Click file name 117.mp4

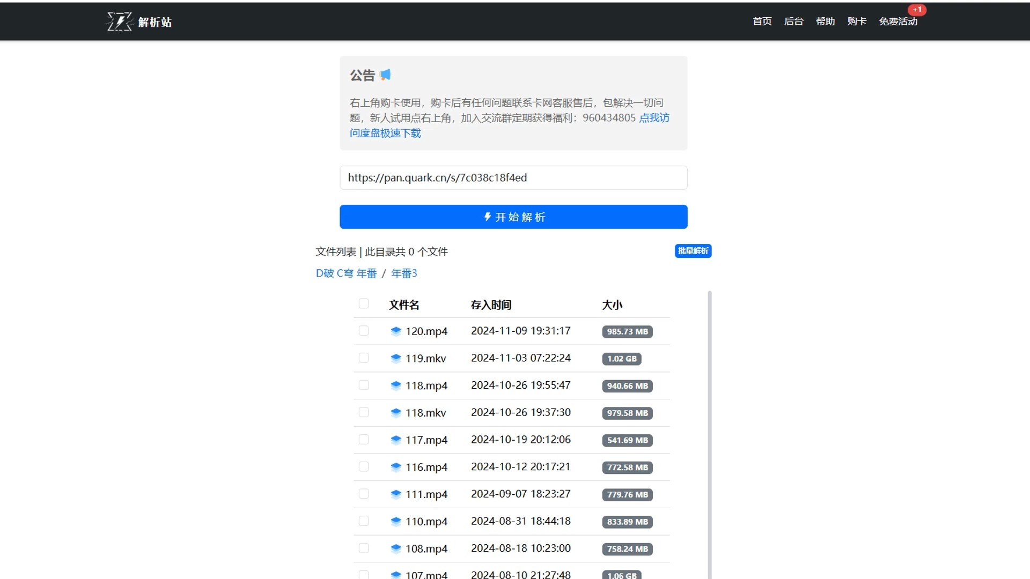(426, 440)
